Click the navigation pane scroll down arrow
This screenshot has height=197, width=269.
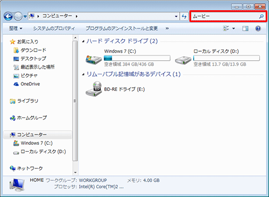tap(75, 172)
